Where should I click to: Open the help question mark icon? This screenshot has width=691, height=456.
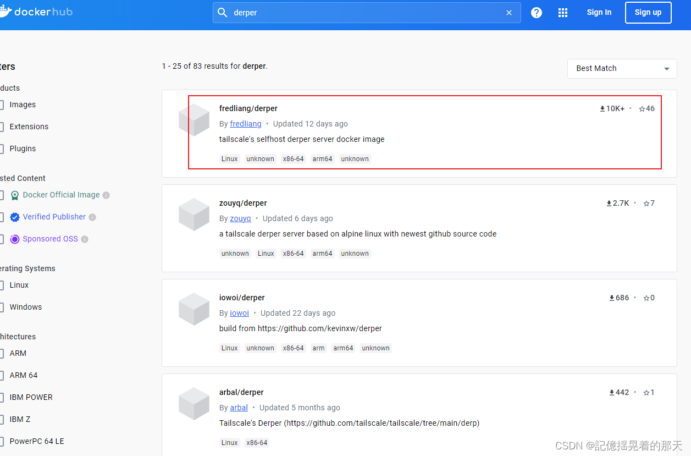[x=537, y=13]
